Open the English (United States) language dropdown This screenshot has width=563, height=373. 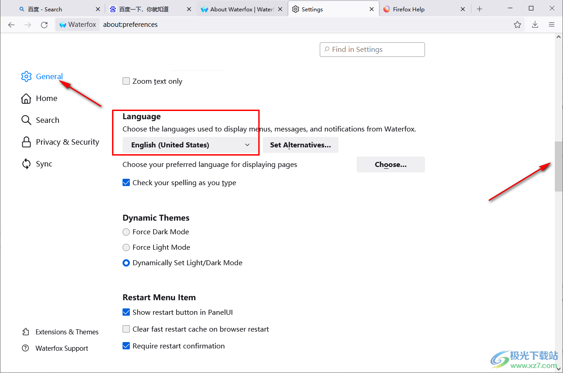(191, 145)
